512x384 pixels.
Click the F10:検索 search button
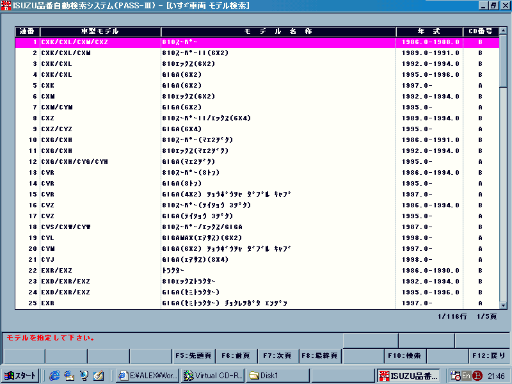[404, 356]
